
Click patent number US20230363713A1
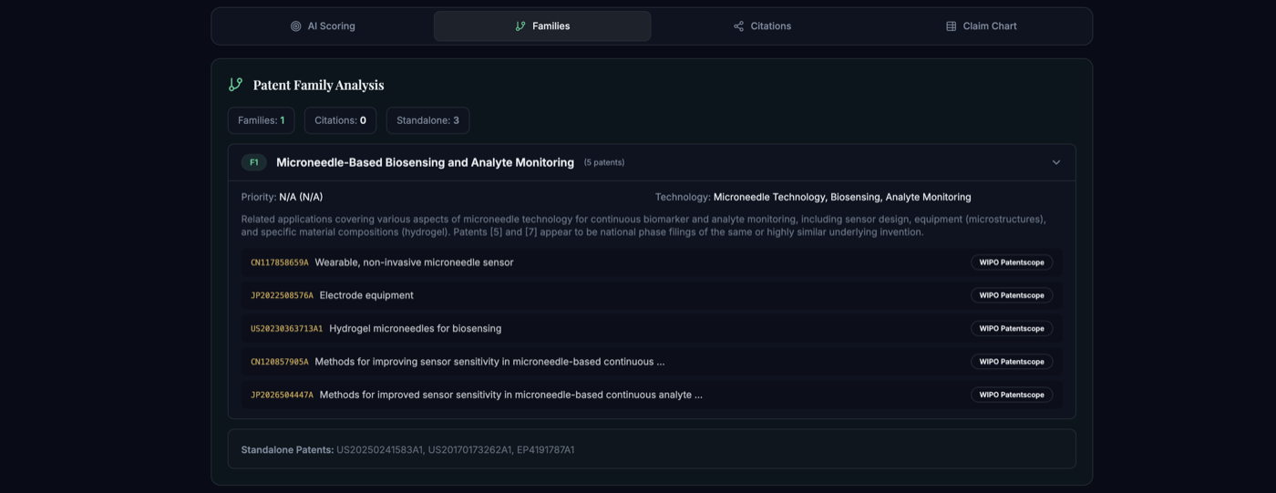[x=286, y=328]
